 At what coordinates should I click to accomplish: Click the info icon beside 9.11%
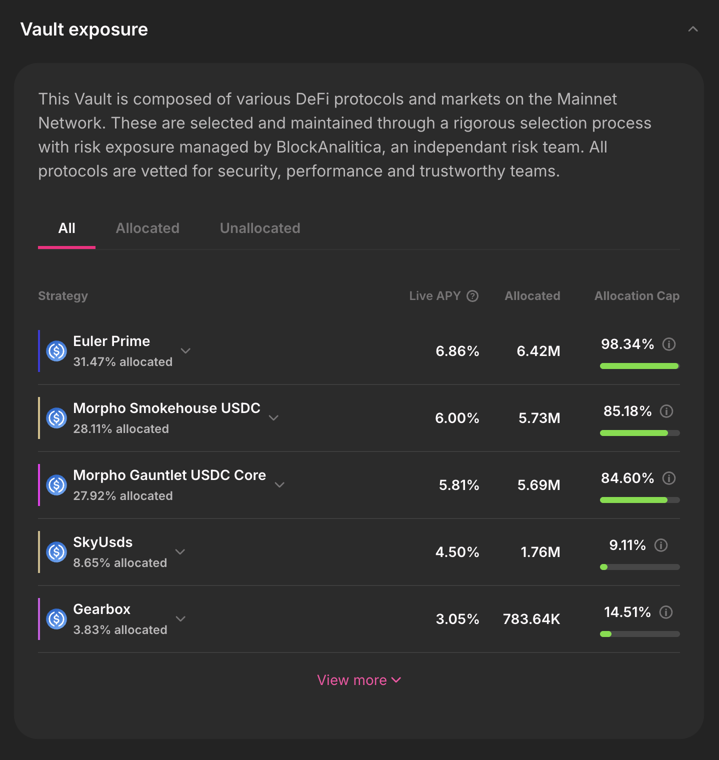pyautogui.click(x=661, y=545)
